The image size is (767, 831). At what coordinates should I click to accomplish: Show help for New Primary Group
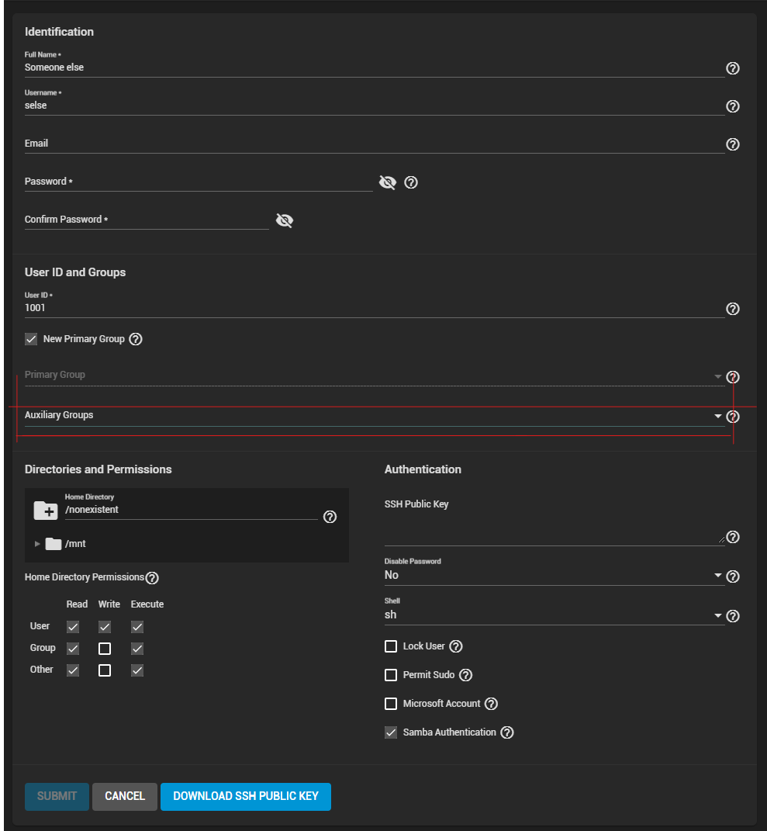pos(136,339)
